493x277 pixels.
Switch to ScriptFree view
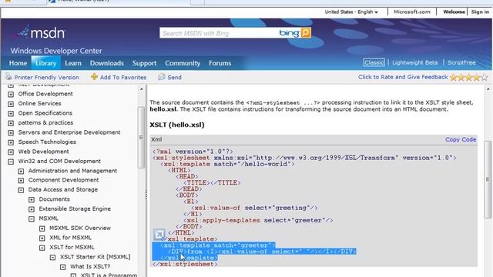click(x=461, y=62)
